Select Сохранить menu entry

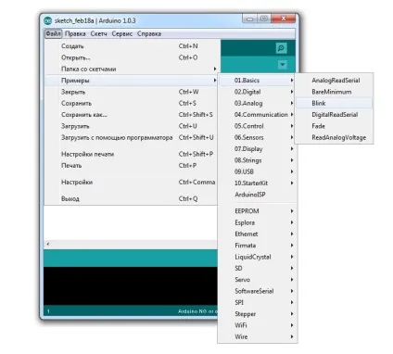pos(131,103)
